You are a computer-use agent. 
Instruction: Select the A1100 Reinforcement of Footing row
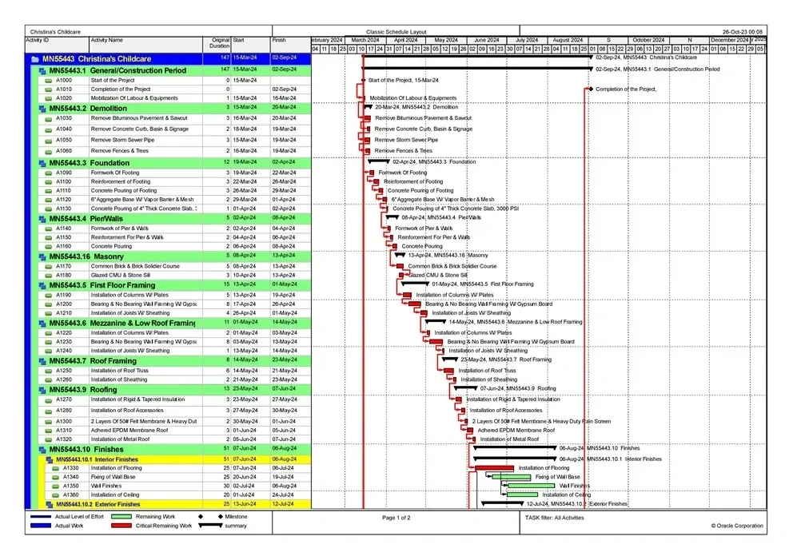175,182
